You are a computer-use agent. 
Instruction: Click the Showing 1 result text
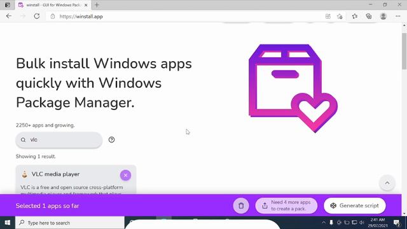36,156
